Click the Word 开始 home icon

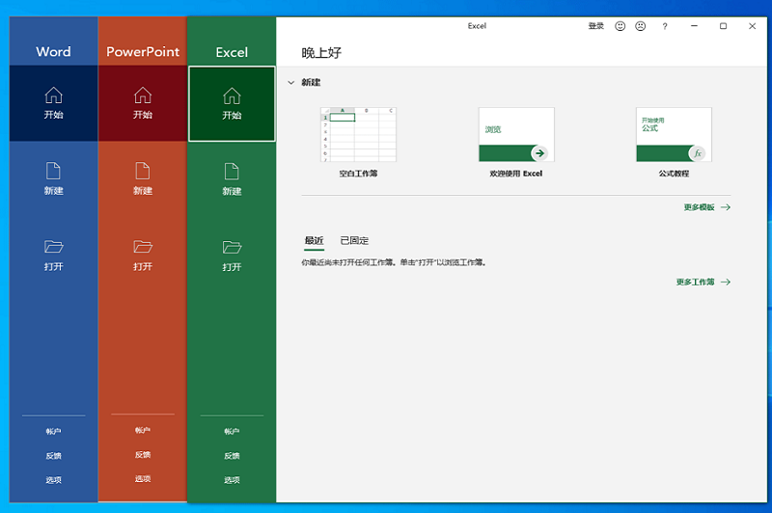54,95
